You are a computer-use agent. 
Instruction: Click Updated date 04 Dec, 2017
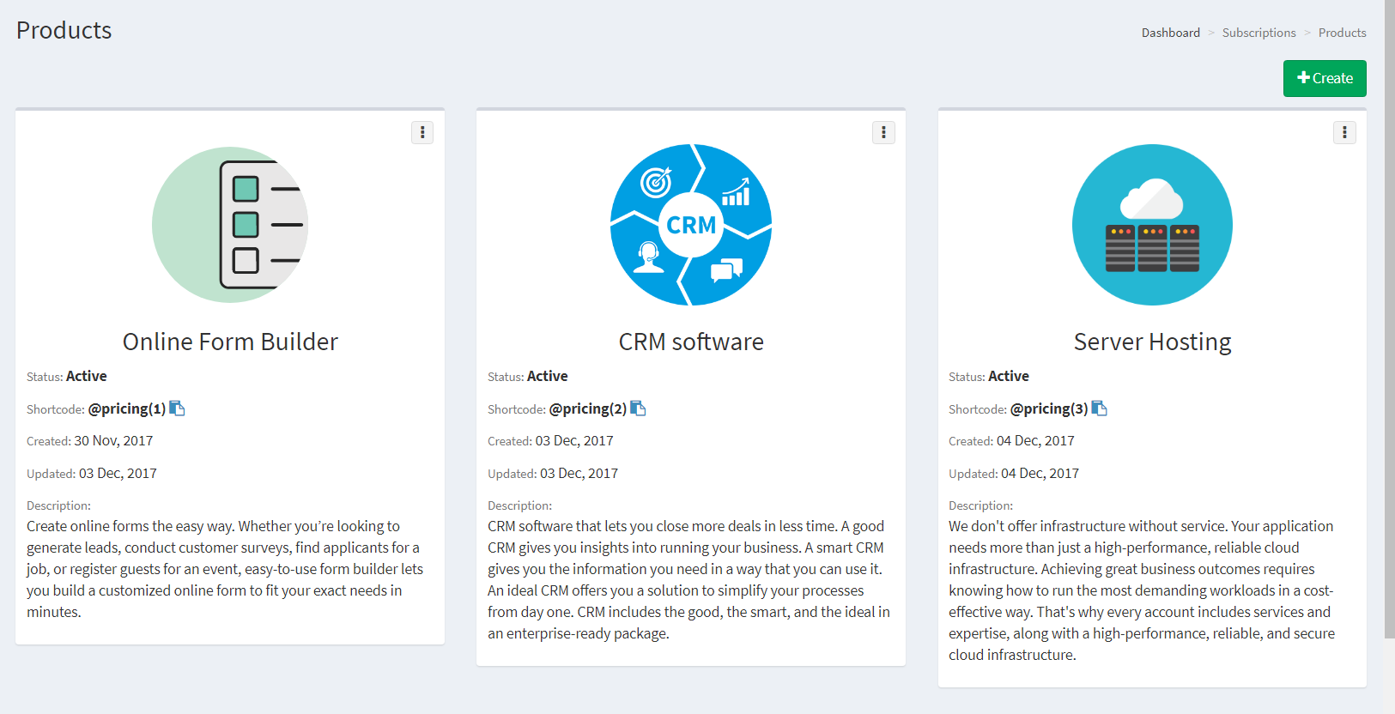[x=1040, y=474]
